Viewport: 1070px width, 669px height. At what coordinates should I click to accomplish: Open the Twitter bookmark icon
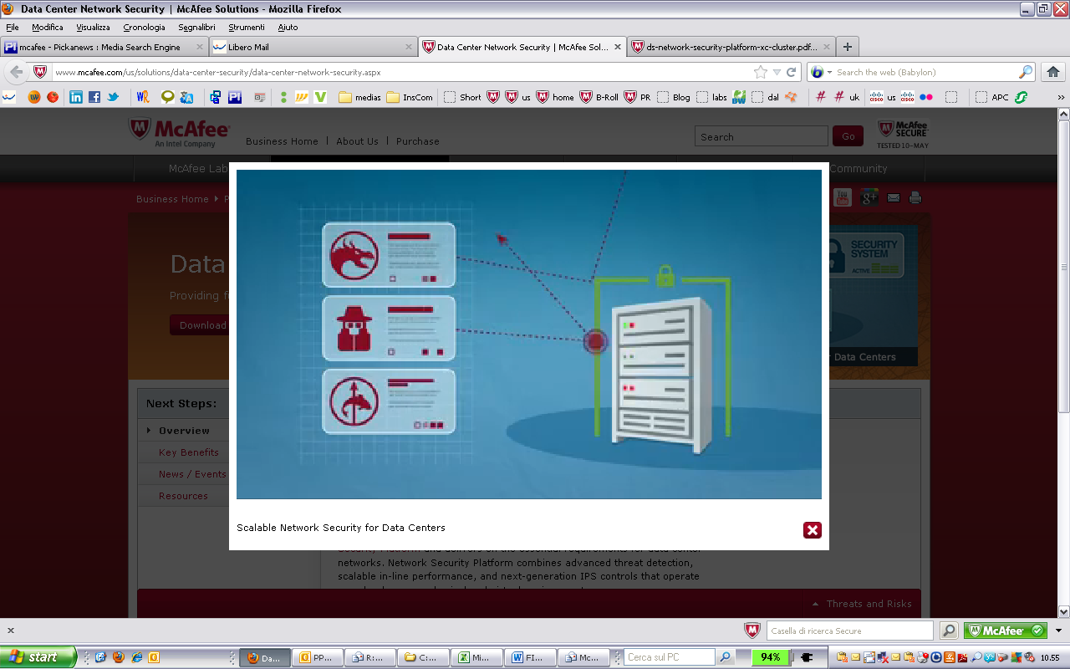113,97
